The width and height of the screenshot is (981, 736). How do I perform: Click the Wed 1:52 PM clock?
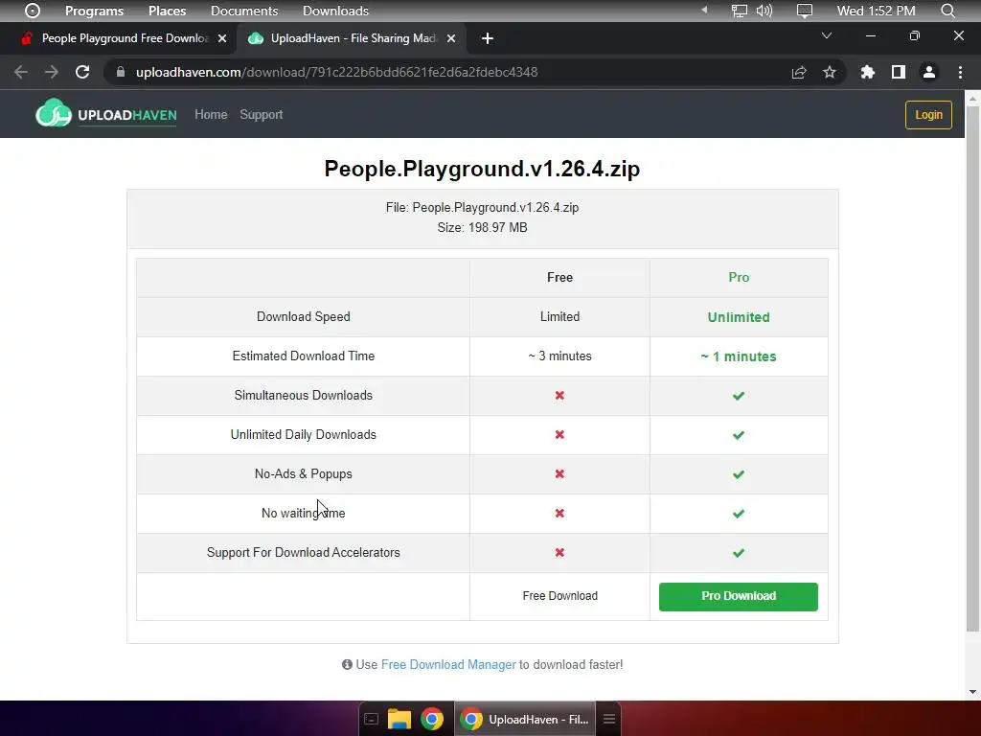pos(876,11)
